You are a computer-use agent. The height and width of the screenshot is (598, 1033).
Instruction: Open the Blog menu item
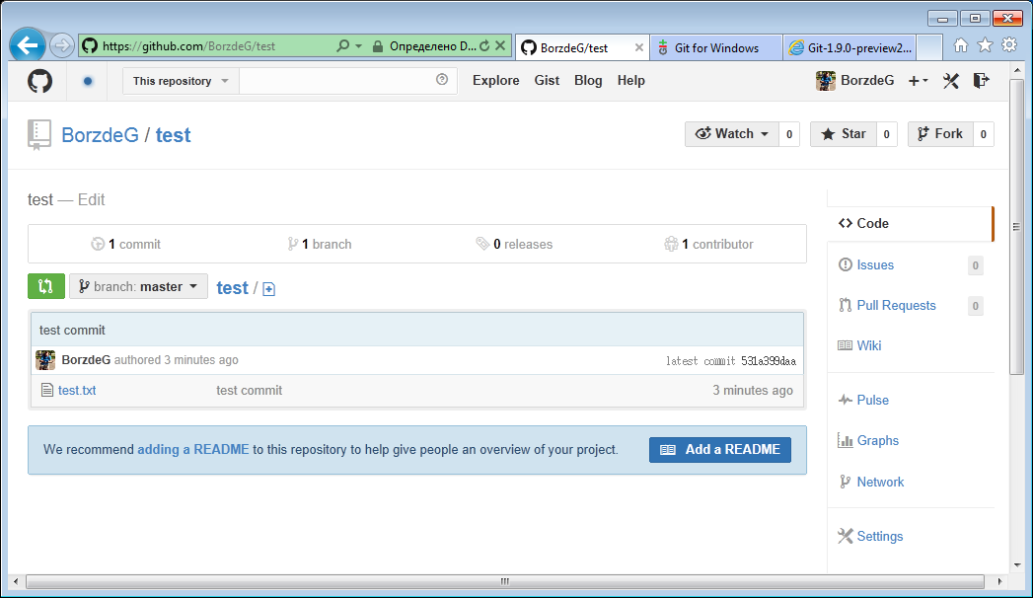tap(588, 80)
